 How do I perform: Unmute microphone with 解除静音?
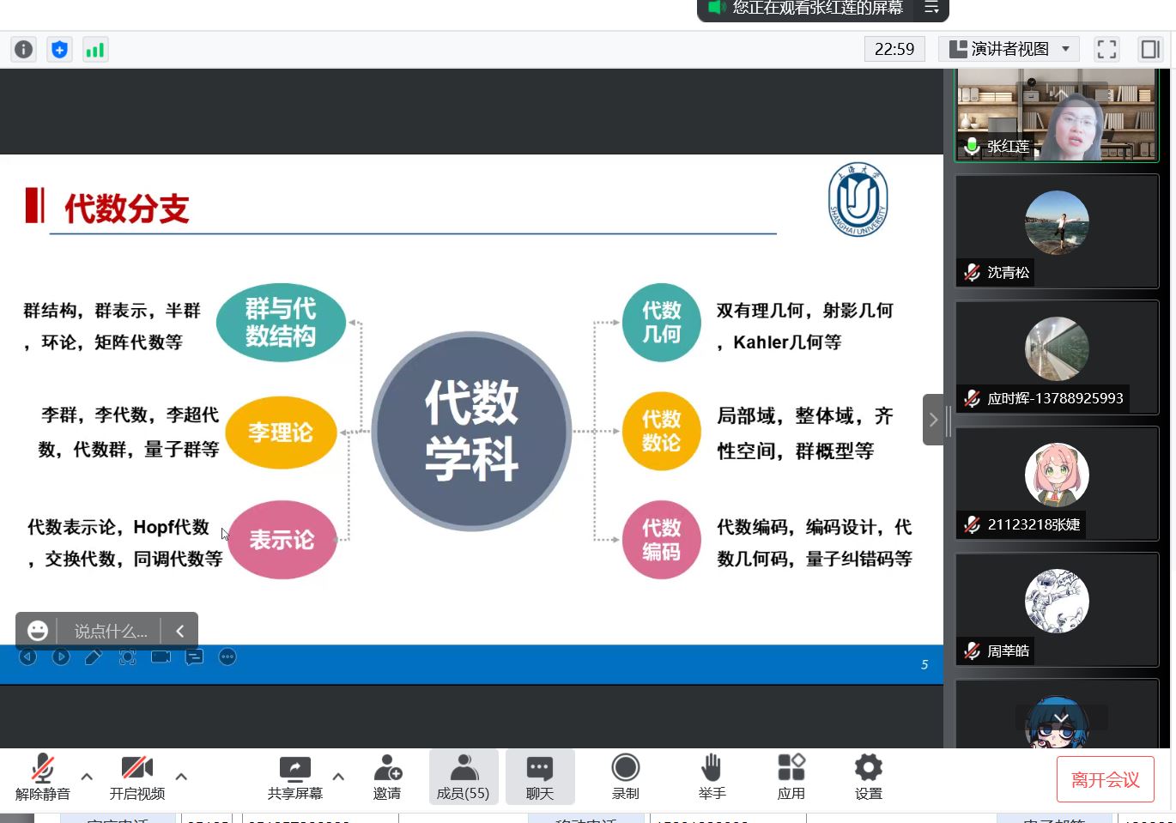click(42, 777)
